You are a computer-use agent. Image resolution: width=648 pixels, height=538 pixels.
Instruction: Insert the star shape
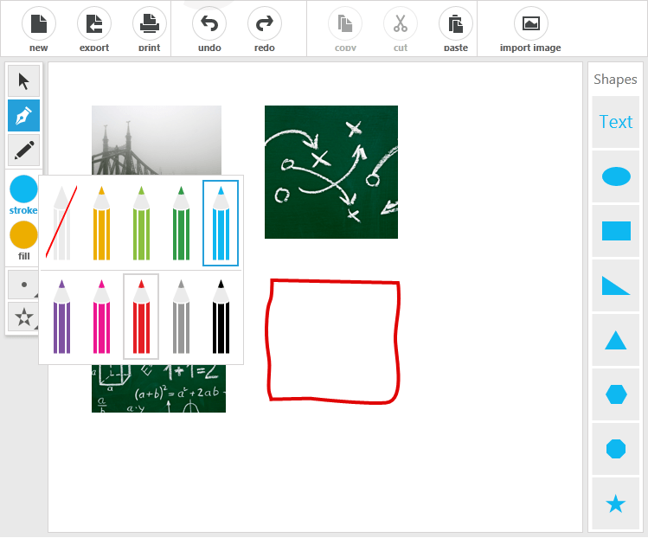click(x=616, y=503)
